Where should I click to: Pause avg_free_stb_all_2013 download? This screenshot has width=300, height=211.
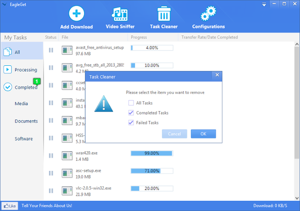point(51,68)
